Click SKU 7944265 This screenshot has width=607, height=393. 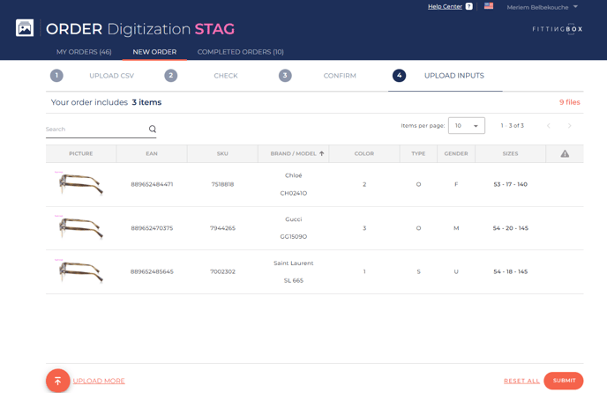click(222, 228)
